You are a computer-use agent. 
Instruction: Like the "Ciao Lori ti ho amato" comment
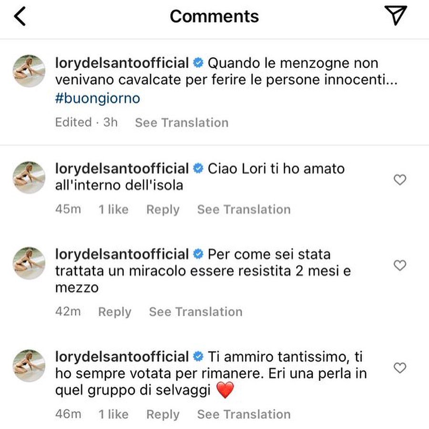pyautogui.click(x=400, y=180)
